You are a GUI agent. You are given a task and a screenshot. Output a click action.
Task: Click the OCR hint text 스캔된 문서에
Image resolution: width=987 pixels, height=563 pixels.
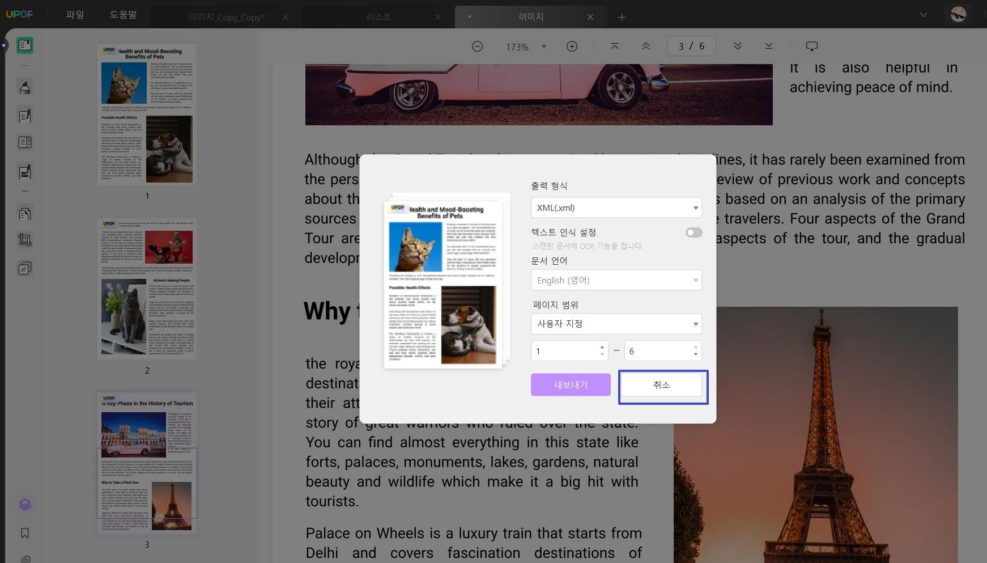coord(587,246)
